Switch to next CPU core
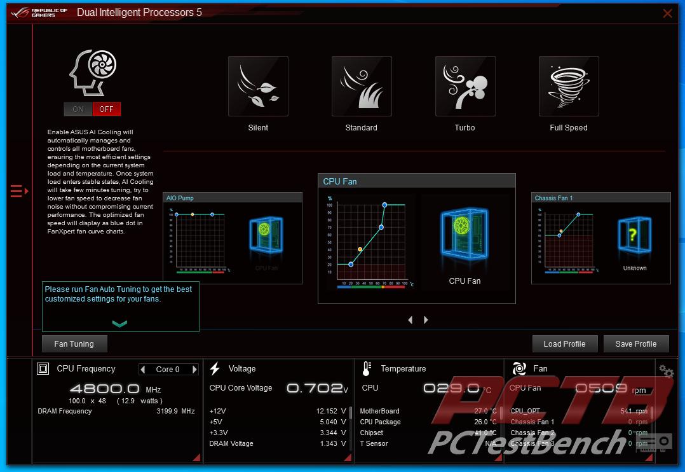Viewport: 685px width, 472px height. point(195,369)
